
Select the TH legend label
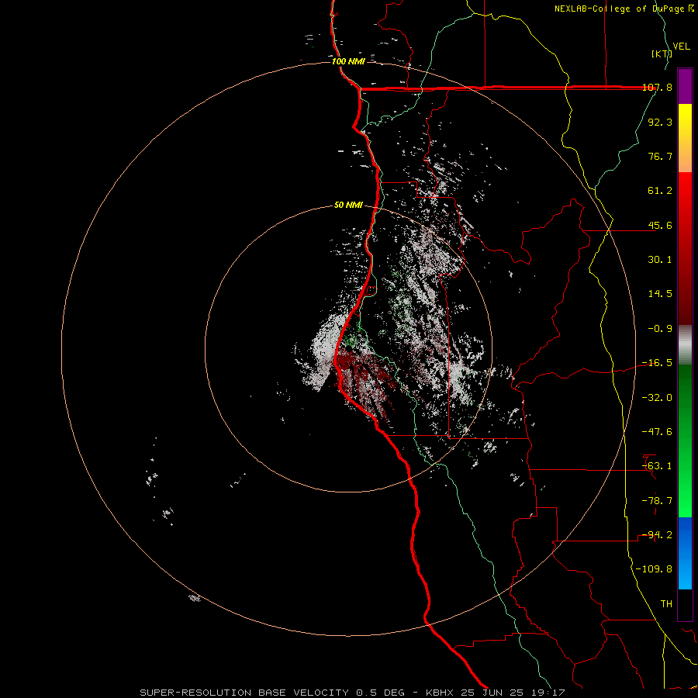point(666,604)
